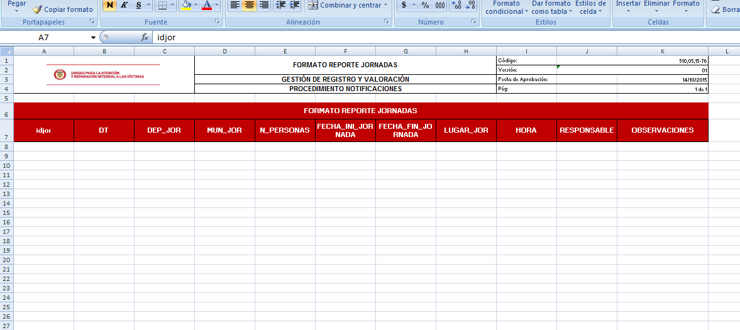Click insert function fx icon

coord(145,37)
